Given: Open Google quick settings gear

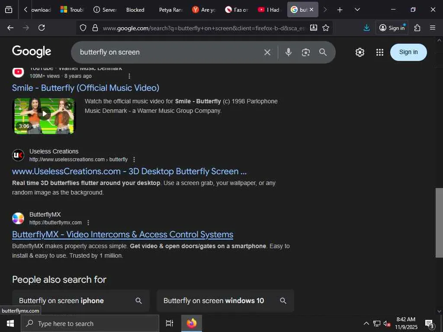Looking at the screenshot, I should (360, 52).
